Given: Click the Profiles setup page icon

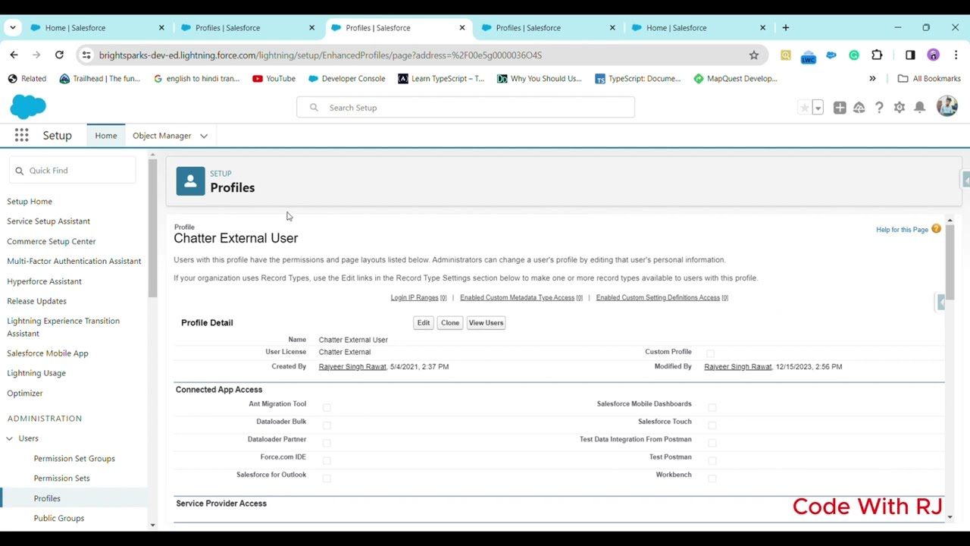Looking at the screenshot, I should click(190, 181).
